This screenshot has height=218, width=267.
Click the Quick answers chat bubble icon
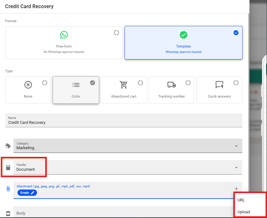point(219,85)
